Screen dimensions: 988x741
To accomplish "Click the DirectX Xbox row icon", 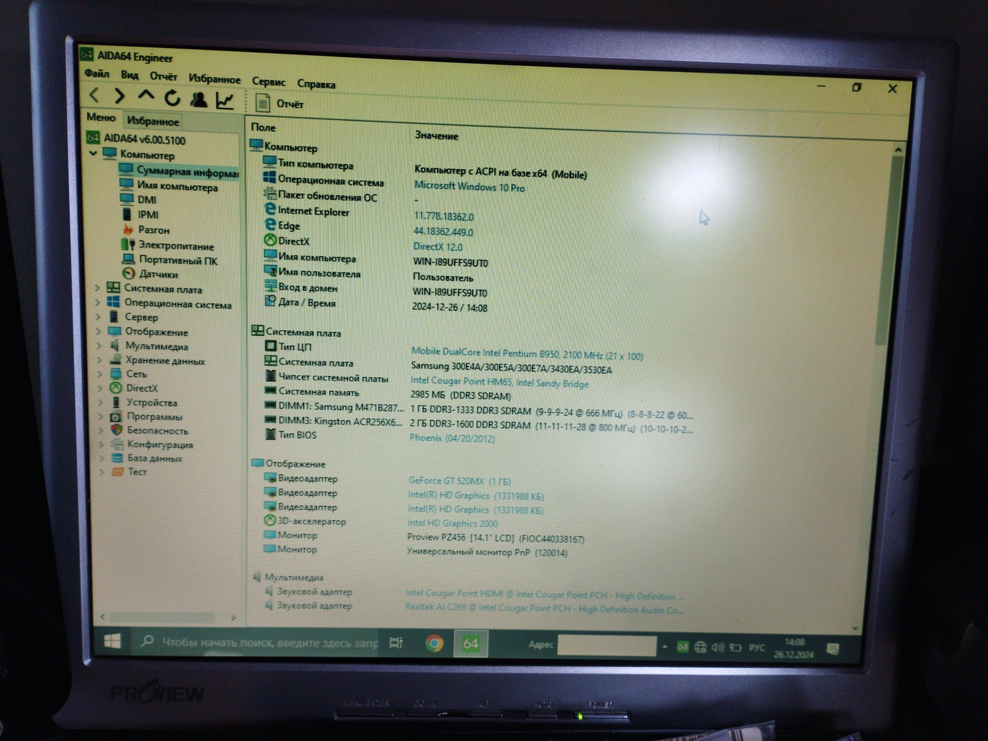I will 270,240.
